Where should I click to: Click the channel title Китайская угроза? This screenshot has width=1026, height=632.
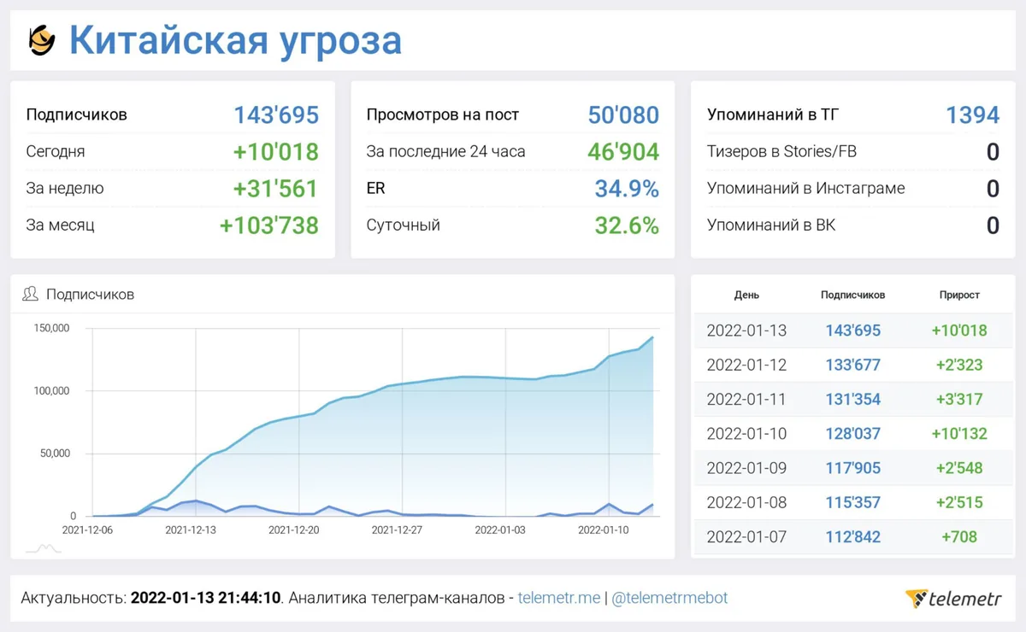(x=235, y=40)
